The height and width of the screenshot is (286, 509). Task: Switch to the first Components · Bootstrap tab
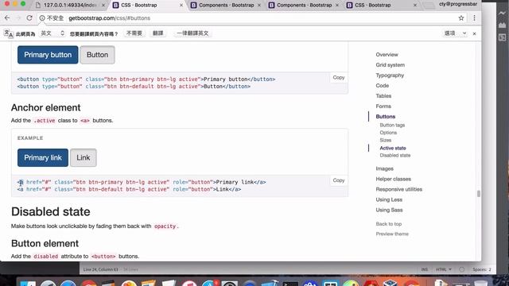(x=225, y=6)
